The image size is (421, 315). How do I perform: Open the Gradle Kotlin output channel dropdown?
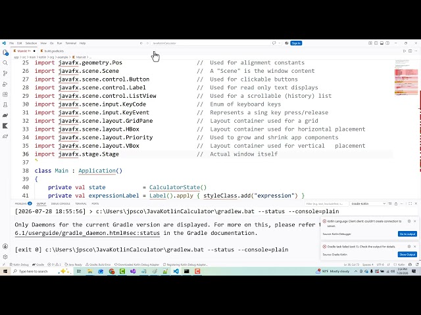[368, 204]
